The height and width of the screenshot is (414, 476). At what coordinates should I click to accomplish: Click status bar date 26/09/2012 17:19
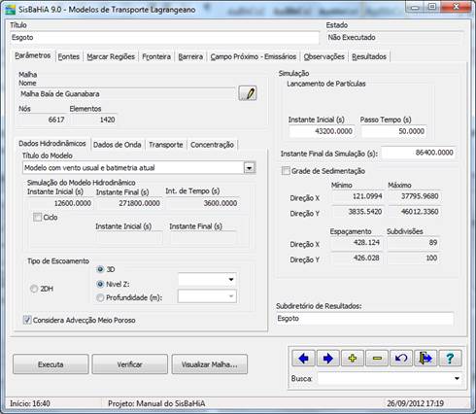pyautogui.click(x=415, y=403)
